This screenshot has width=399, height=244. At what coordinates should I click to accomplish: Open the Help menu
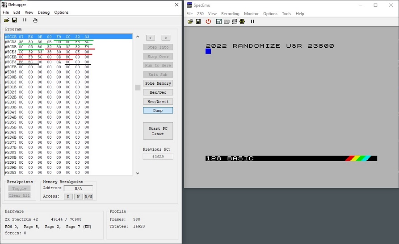coord(300,14)
